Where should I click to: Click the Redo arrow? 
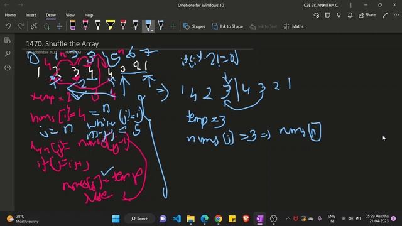click(x=21, y=26)
